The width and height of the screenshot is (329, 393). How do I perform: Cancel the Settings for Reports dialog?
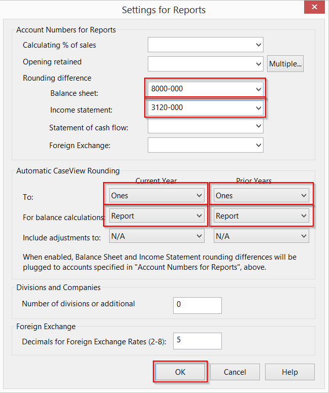pos(235,372)
